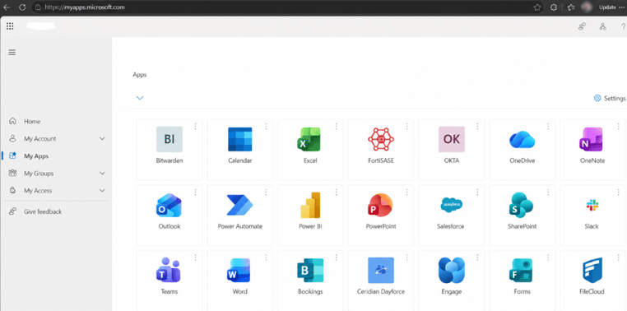Open the Engage tile options menu
Viewport: 627px width, 311px height.
click(477, 258)
